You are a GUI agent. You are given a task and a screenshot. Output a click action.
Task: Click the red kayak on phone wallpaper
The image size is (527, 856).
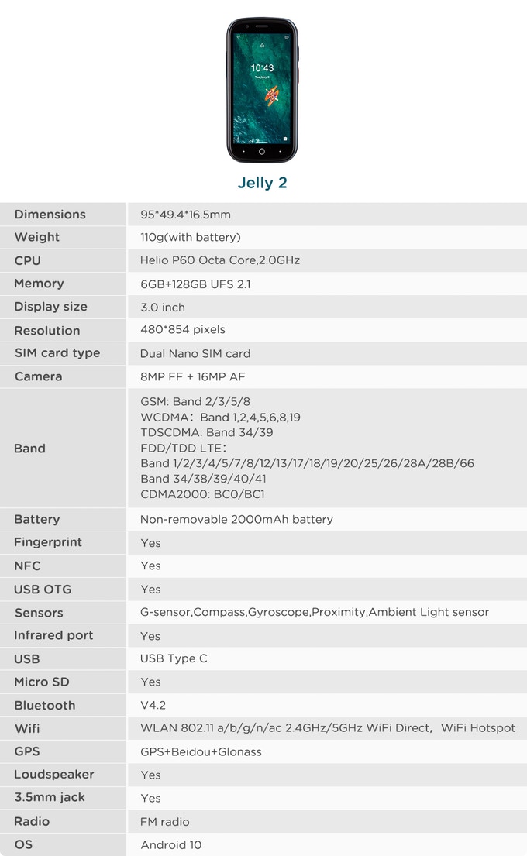coord(271,95)
